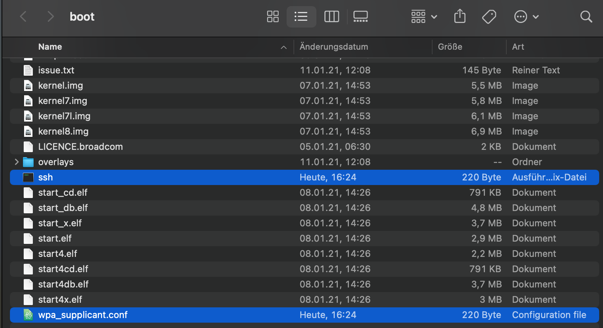The image size is (603, 328).
Task: Expand the overlays folder disclosure arrow
Action: pos(16,162)
